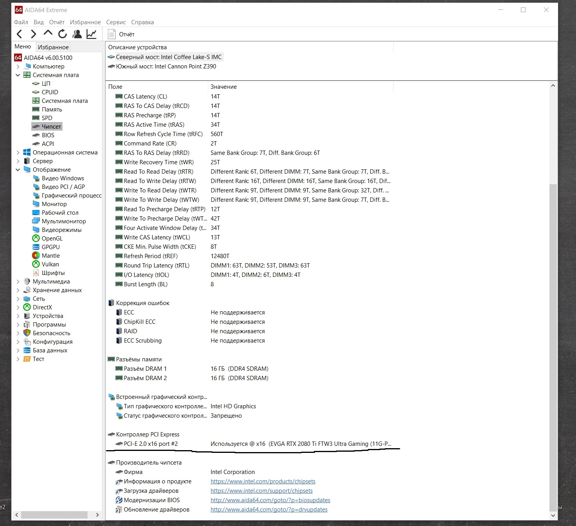Viewport: 576px width, 526px height.
Task: Select the Видео Windows icon
Action: (36, 178)
